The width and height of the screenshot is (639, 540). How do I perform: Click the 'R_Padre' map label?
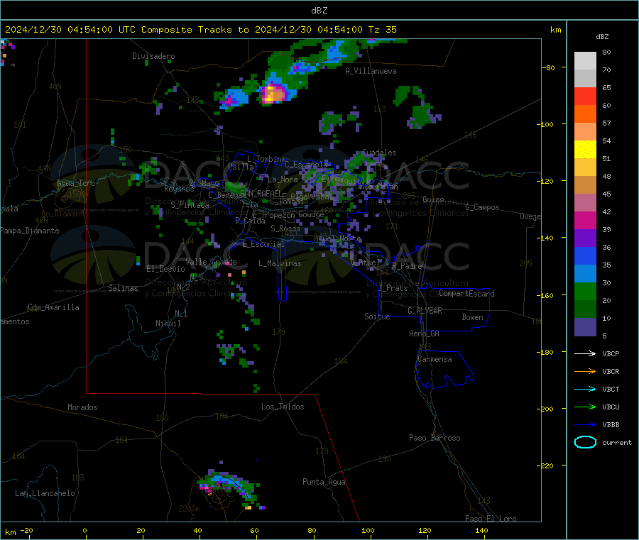pos(407,266)
